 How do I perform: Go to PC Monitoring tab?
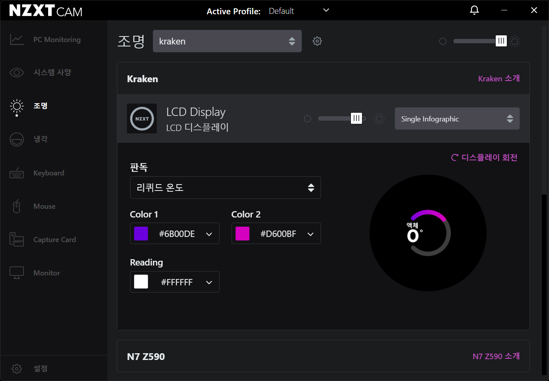tap(57, 40)
